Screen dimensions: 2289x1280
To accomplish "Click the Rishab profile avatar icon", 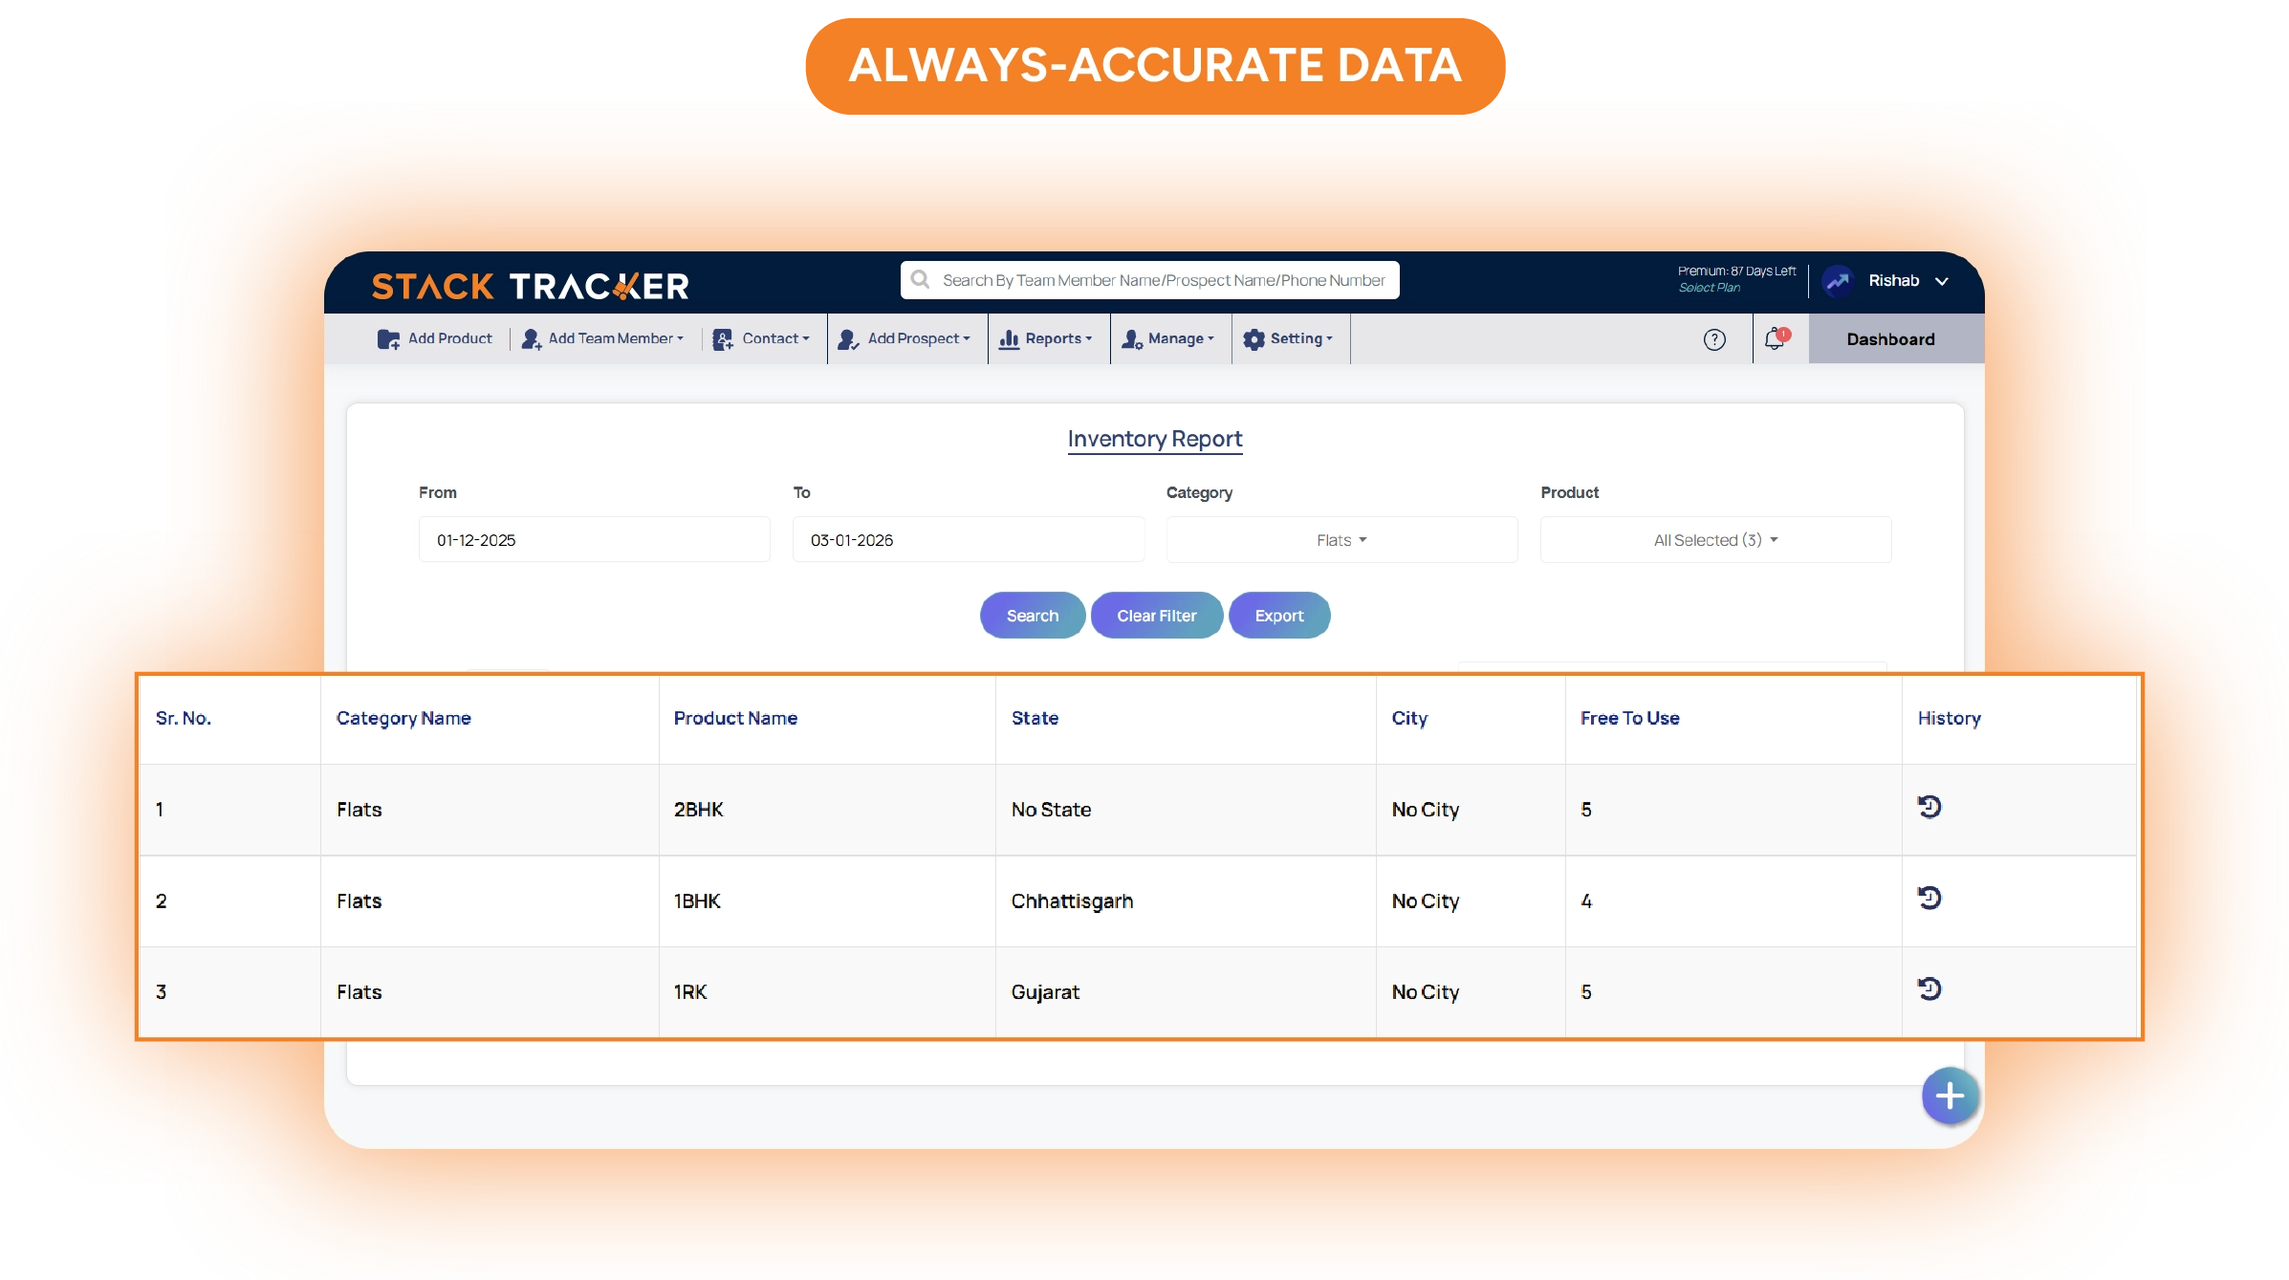I will click(x=1838, y=281).
